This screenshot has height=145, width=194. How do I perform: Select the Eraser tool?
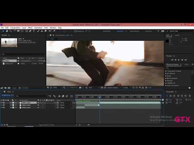pyautogui.click(x=46, y=31)
